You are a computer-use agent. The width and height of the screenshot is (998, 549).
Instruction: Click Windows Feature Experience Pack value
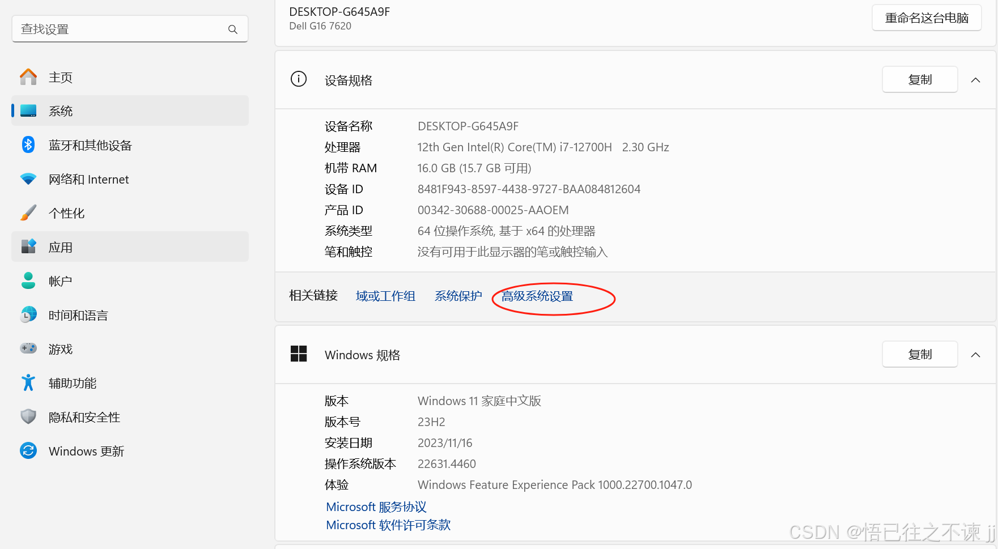(555, 485)
